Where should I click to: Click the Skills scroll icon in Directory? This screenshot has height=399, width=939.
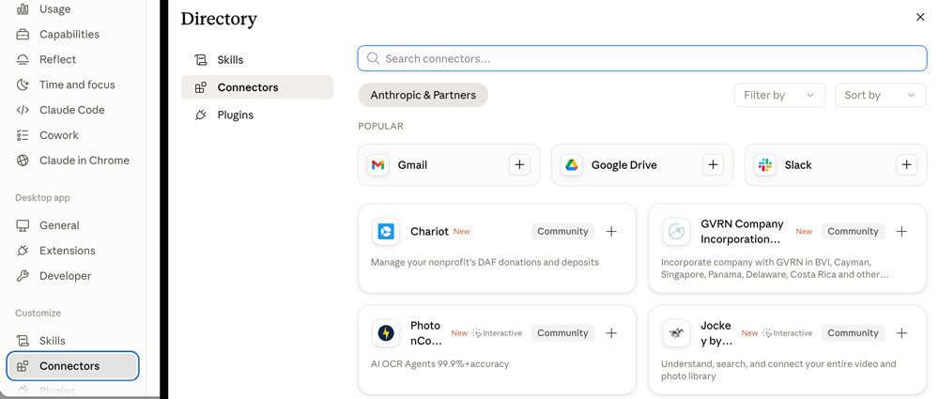point(201,60)
